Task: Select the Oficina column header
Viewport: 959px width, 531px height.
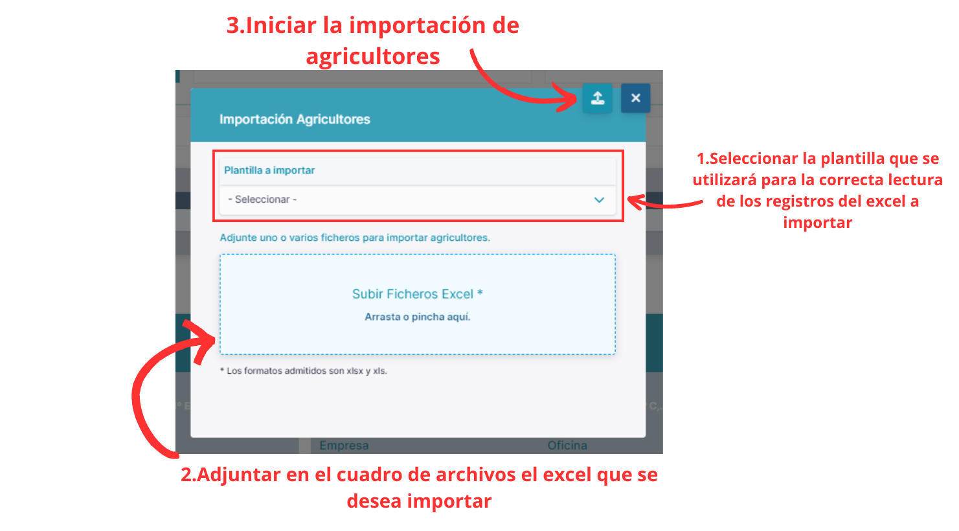Action: [566, 445]
